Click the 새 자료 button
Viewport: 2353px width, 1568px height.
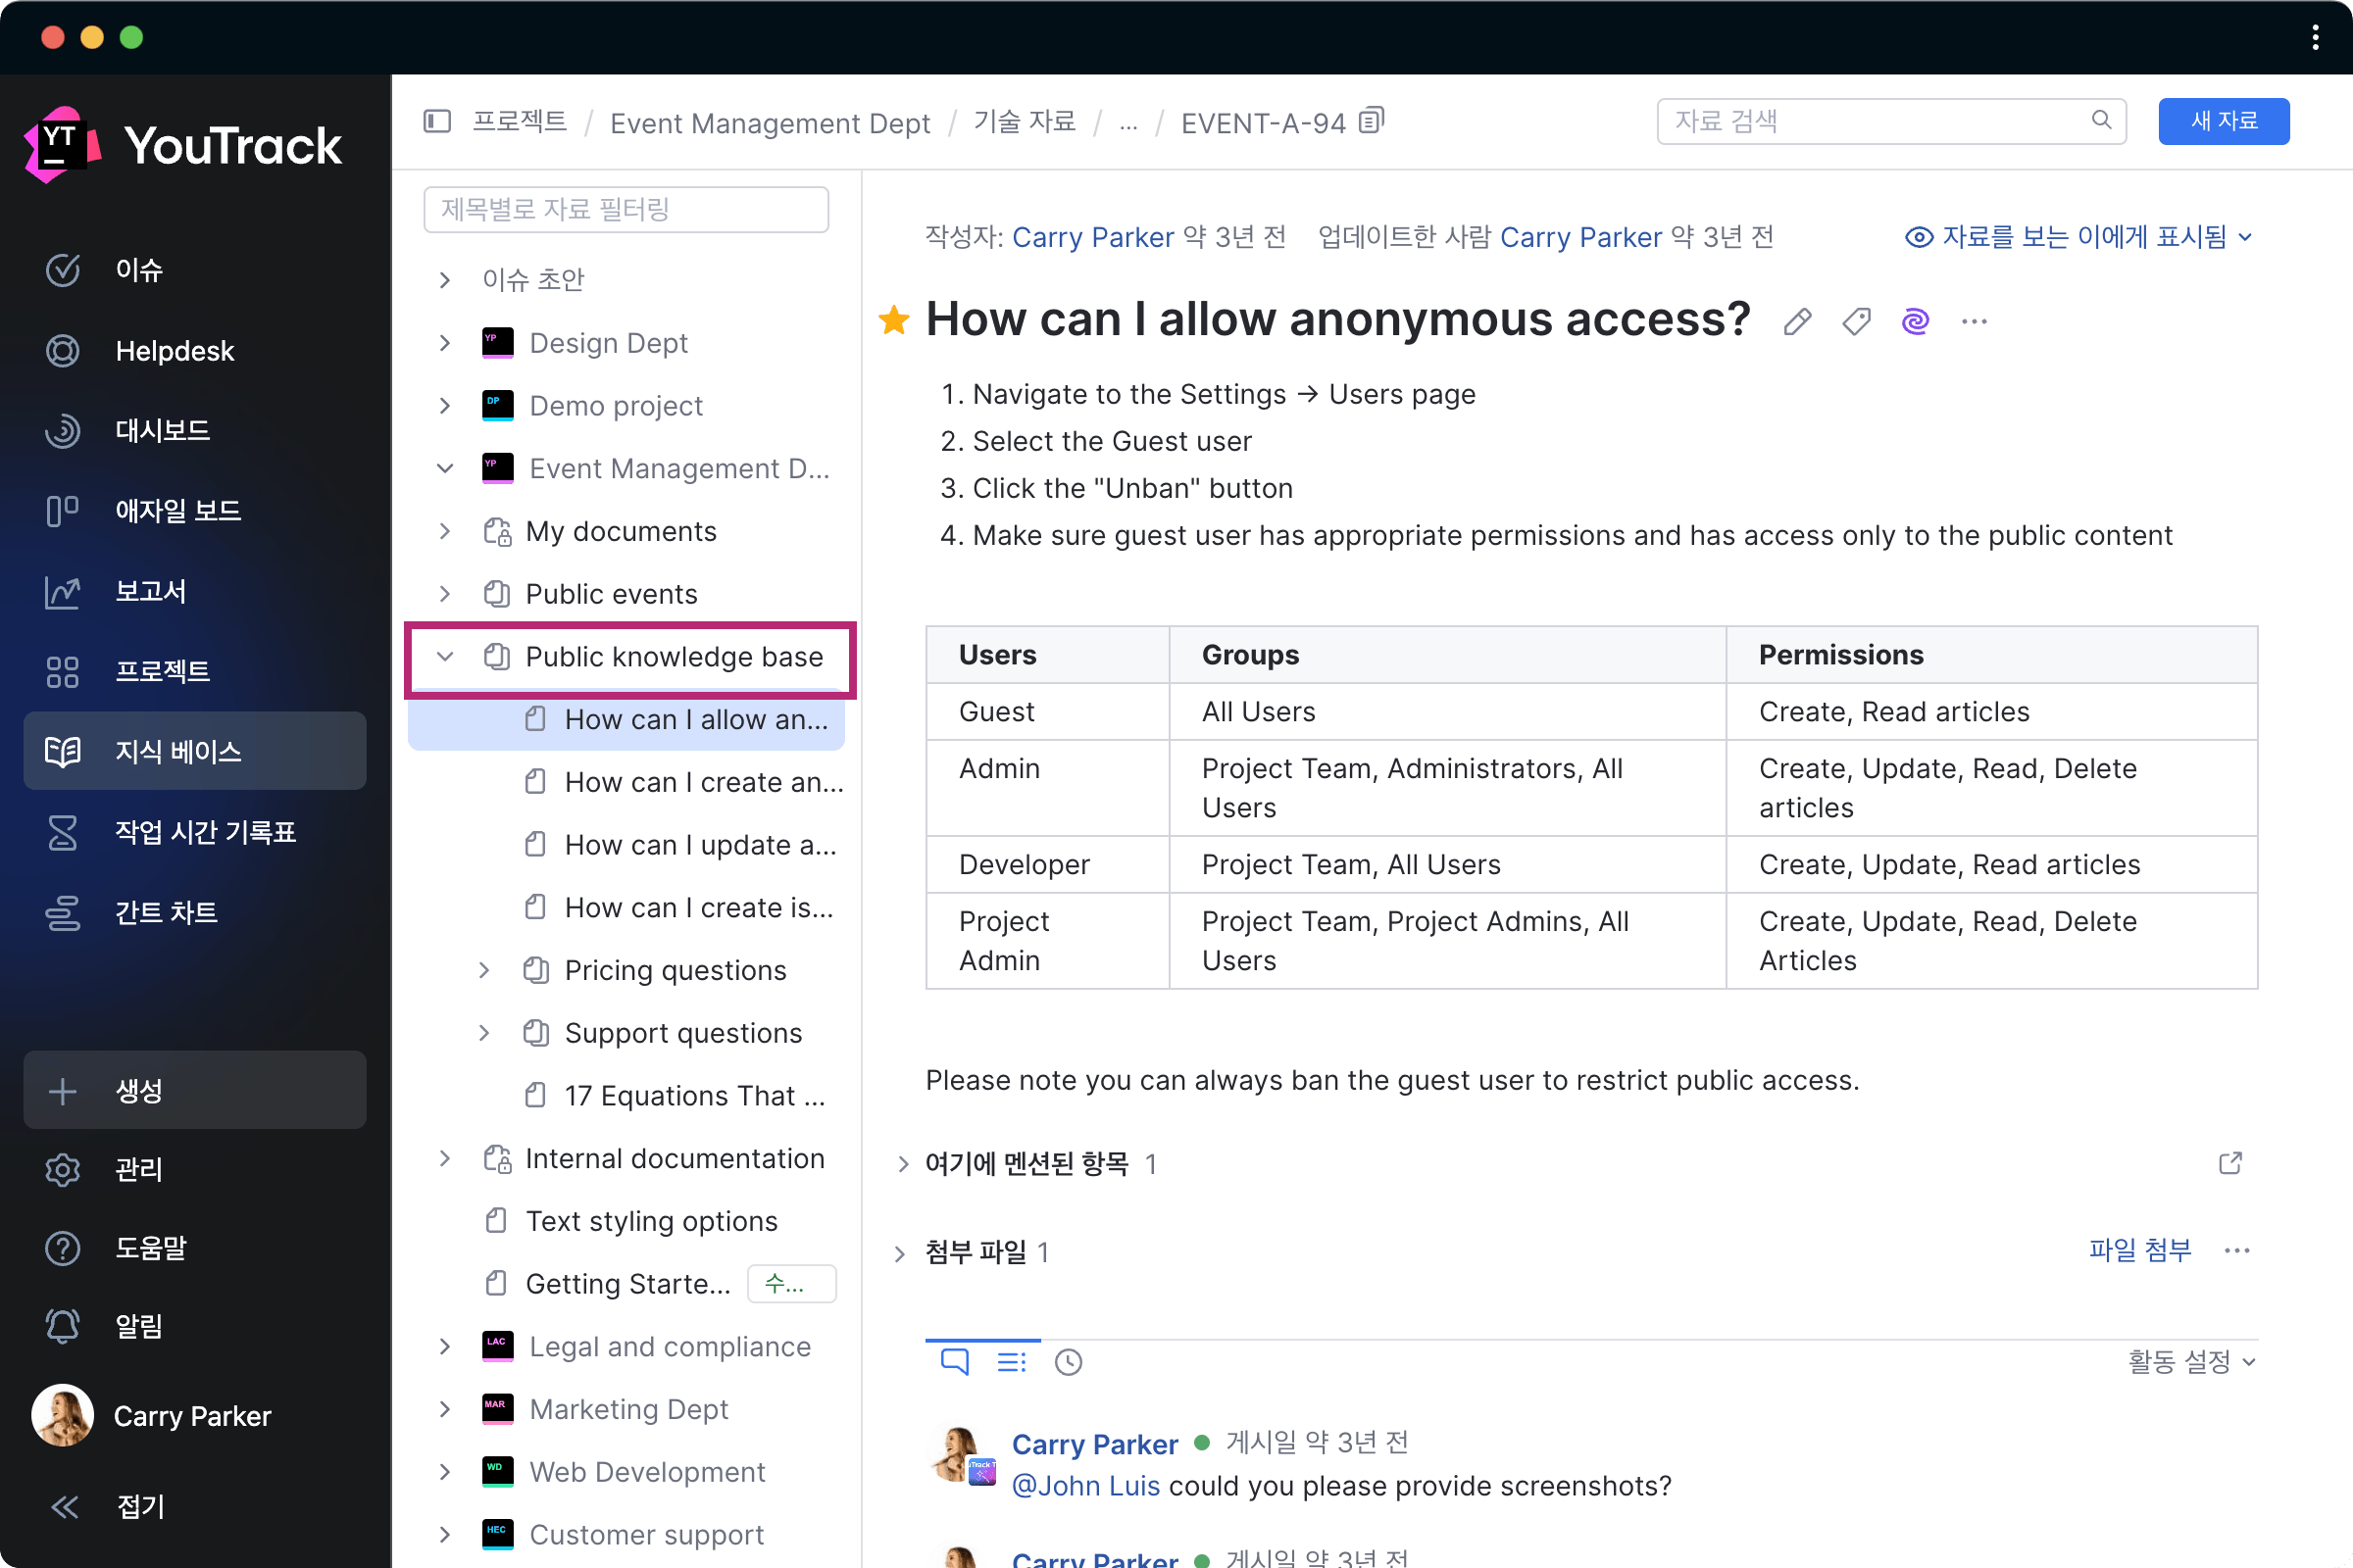click(2223, 122)
